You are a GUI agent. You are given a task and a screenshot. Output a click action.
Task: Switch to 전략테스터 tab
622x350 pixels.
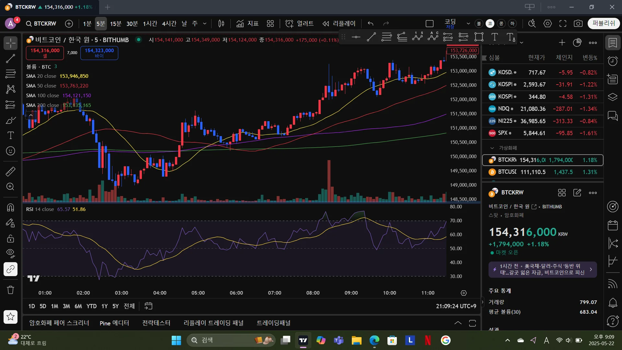point(156,323)
